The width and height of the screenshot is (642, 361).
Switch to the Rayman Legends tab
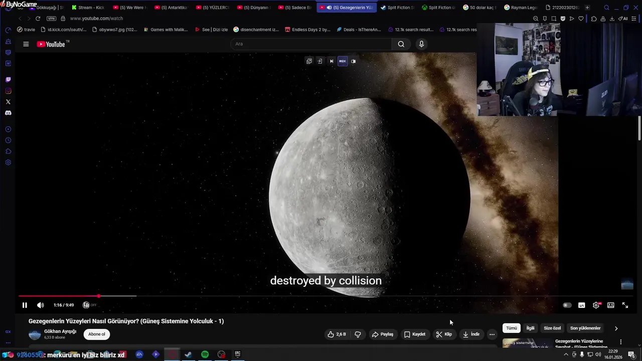(521, 8)
